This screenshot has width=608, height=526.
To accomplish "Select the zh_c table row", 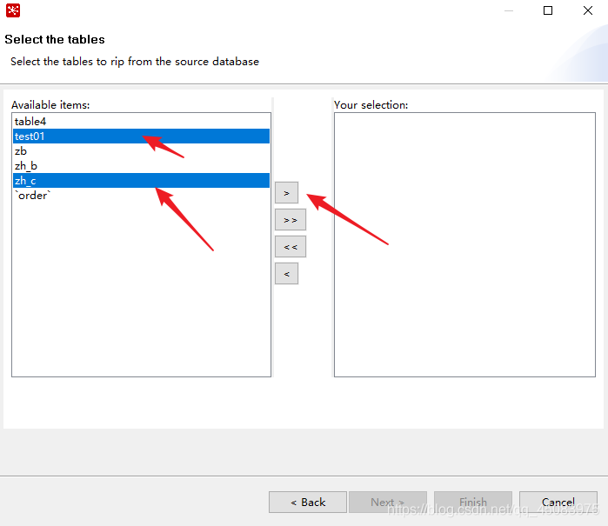I will [x=141, y=180].
